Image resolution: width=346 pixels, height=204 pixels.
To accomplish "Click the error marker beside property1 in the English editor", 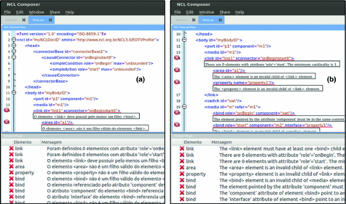I will point(177,82).
